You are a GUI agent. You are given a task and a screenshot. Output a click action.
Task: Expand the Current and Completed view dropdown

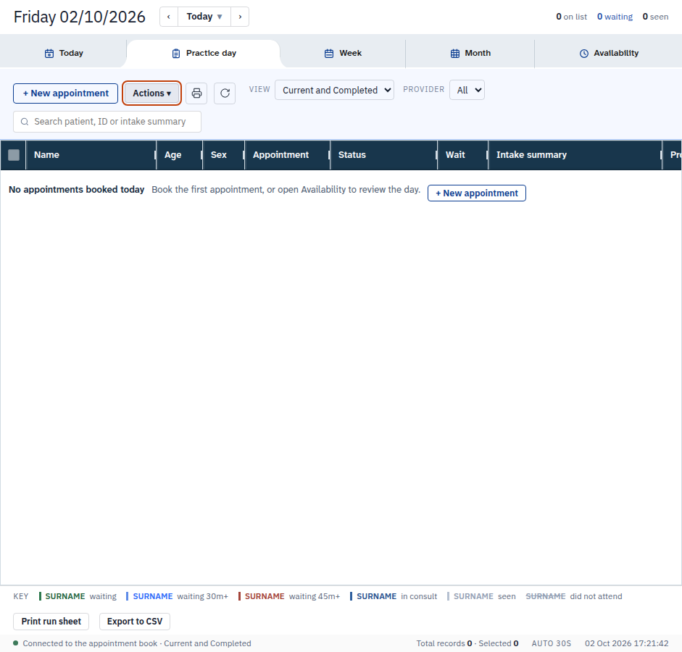coord(334,90)
